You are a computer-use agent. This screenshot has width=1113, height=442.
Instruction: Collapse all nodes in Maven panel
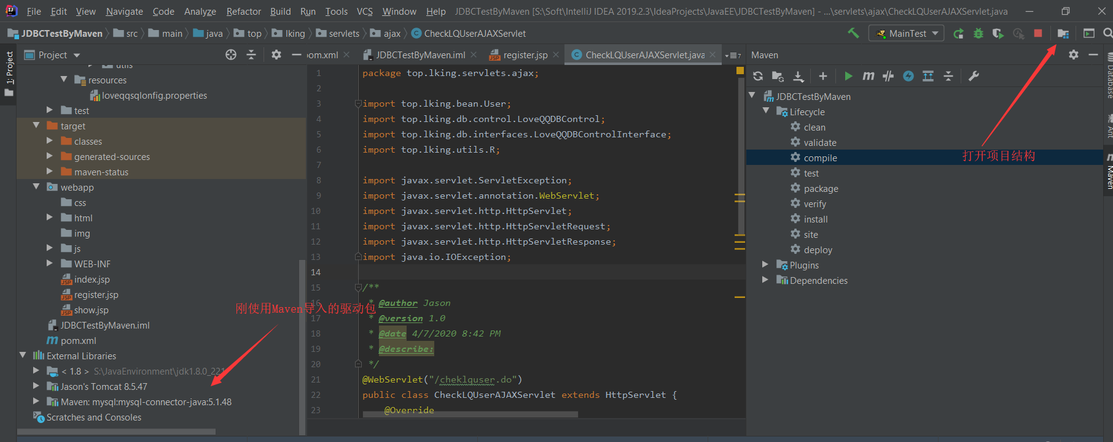(948, 76)
